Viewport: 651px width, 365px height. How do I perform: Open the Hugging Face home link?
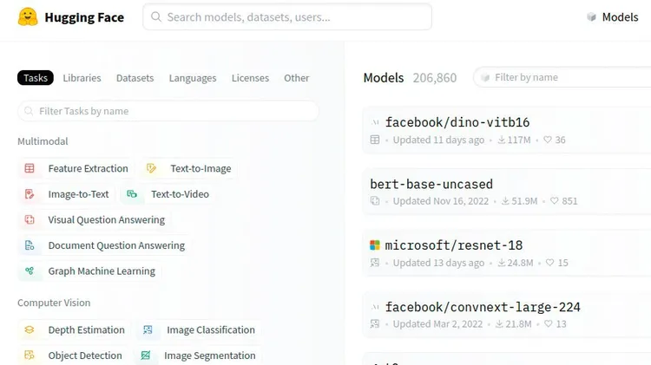pyautogui.click(x=71, y=17)
